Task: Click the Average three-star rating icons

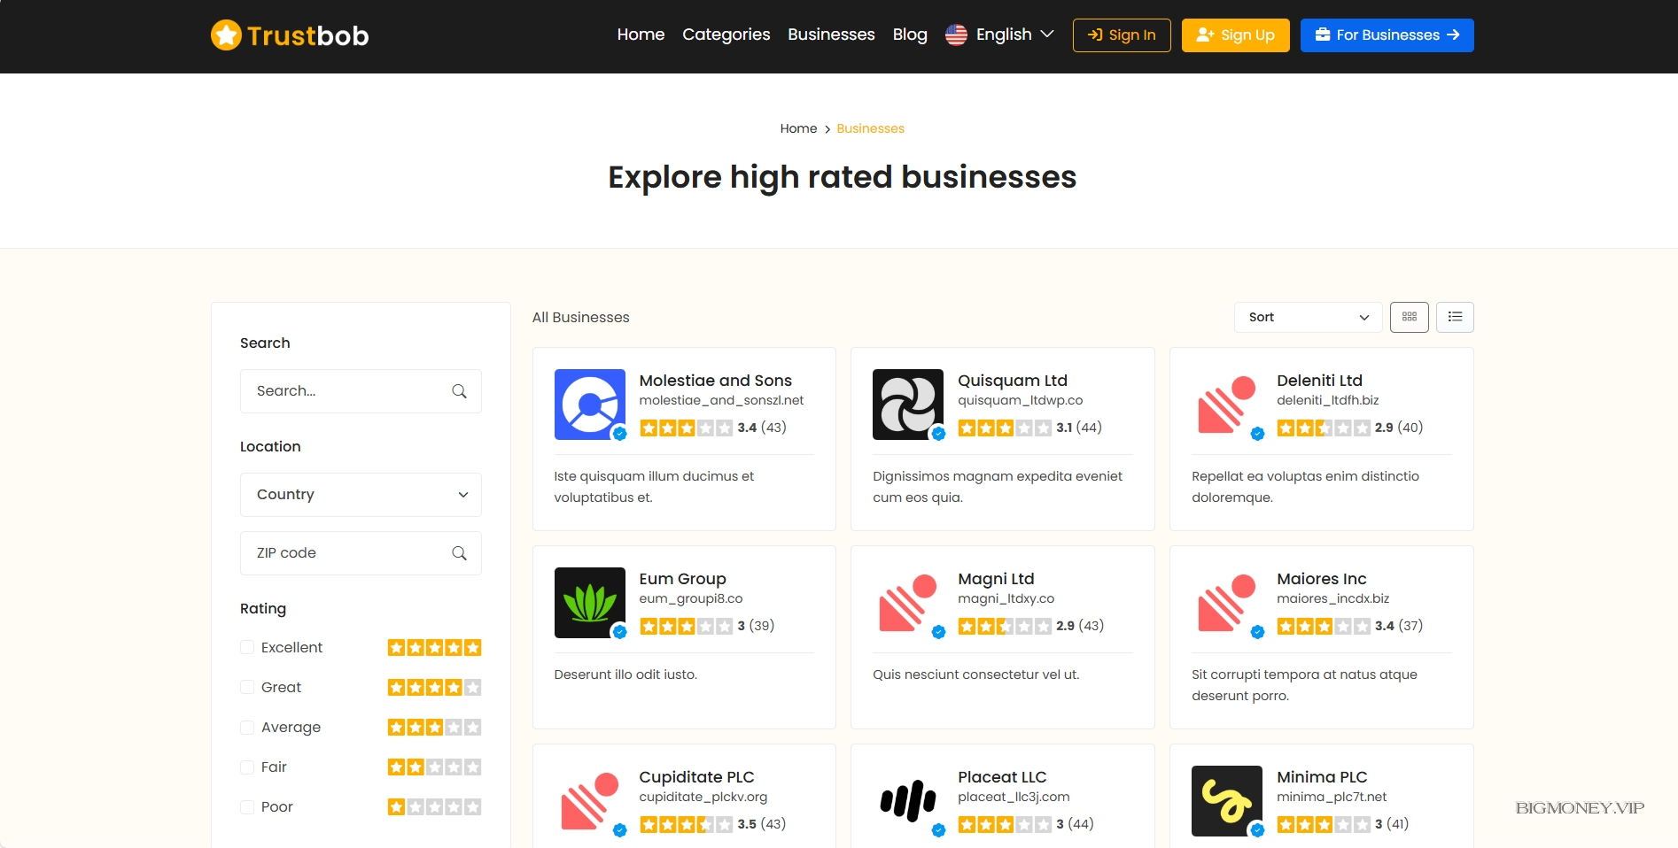Action: point(434,728)
